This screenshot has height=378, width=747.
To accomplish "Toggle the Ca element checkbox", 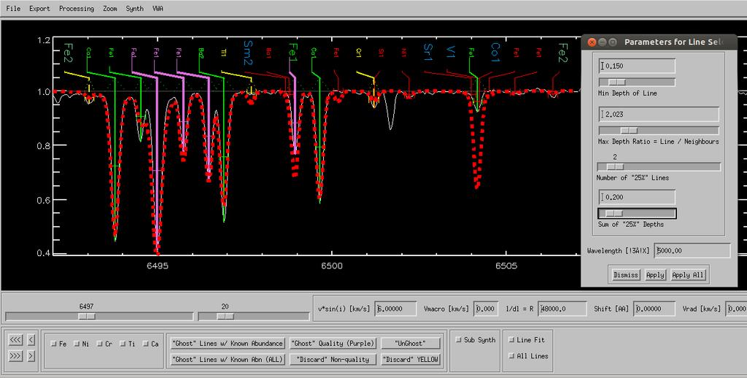I will pyautogui.click(x=146, y=344).
